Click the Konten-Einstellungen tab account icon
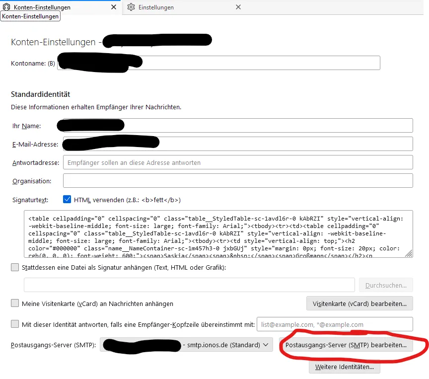The height and width of the screenshot is (379, 429). click(6, 7)
